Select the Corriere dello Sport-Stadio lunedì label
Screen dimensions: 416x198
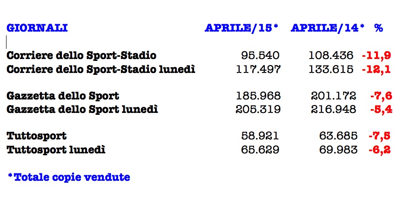click(x=101, y=69)
